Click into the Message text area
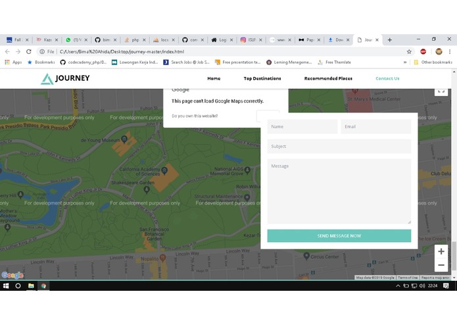This screenshot has width=457, height=325. pos(339,191)
